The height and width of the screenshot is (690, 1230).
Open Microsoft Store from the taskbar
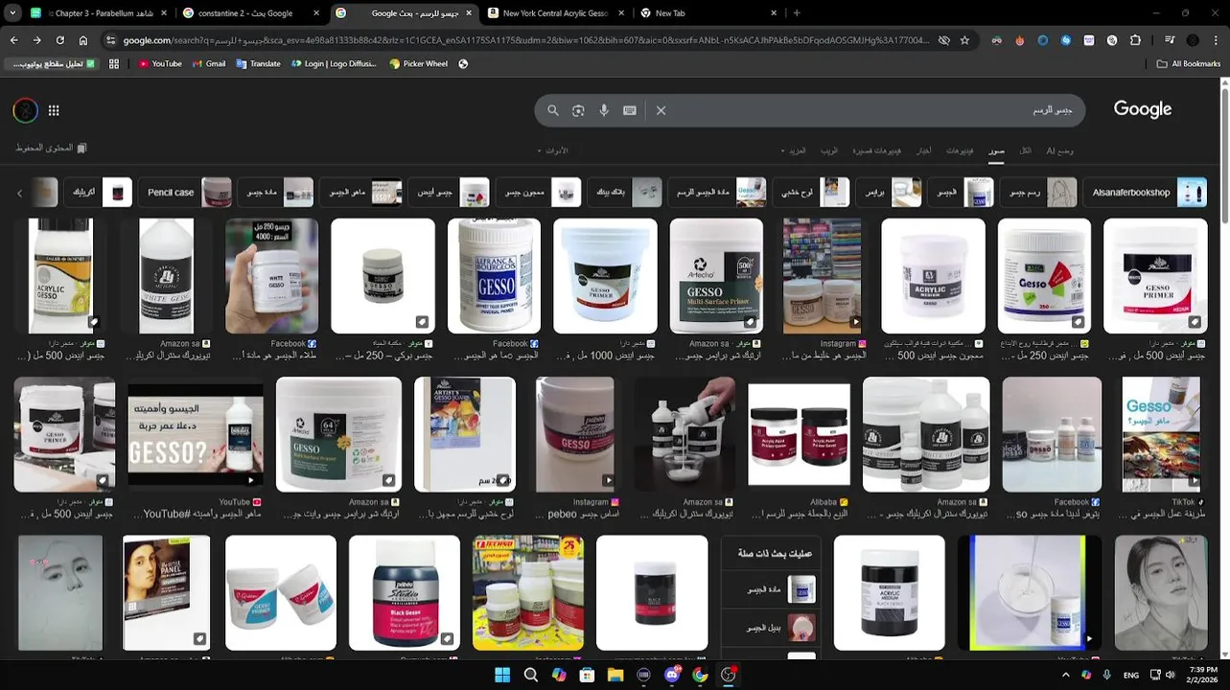[587, 675]
